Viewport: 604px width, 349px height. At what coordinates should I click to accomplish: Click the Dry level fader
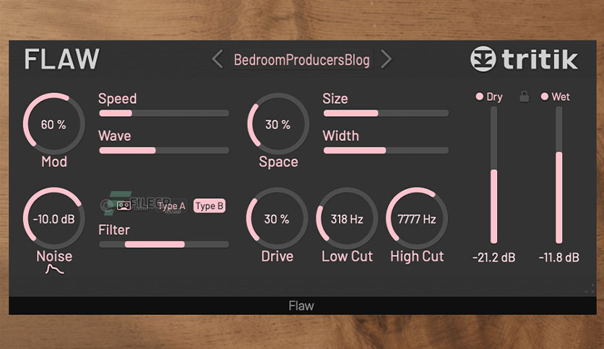pyautogui.click(x=493, y=175)
